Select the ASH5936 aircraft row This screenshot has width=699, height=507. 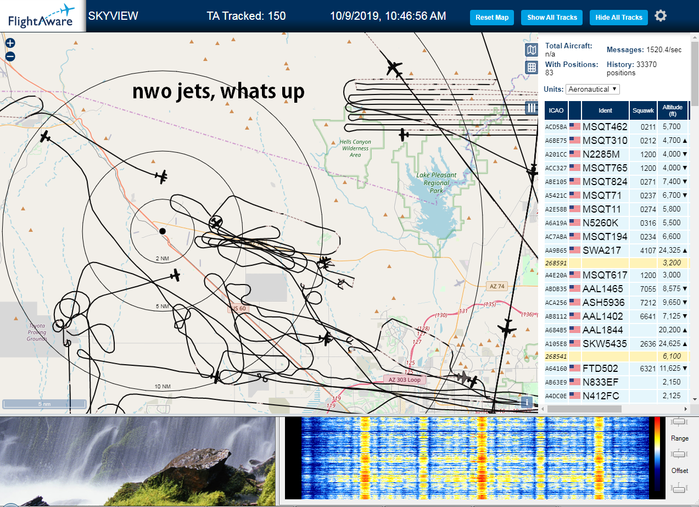coord(616,303)
